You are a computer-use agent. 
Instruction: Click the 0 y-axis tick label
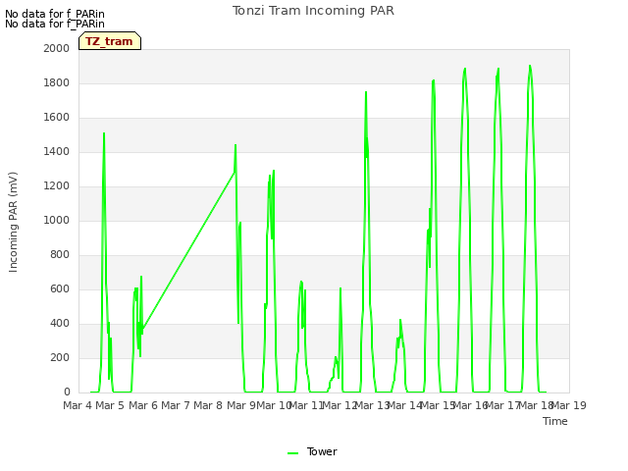[x=67, y=392]
